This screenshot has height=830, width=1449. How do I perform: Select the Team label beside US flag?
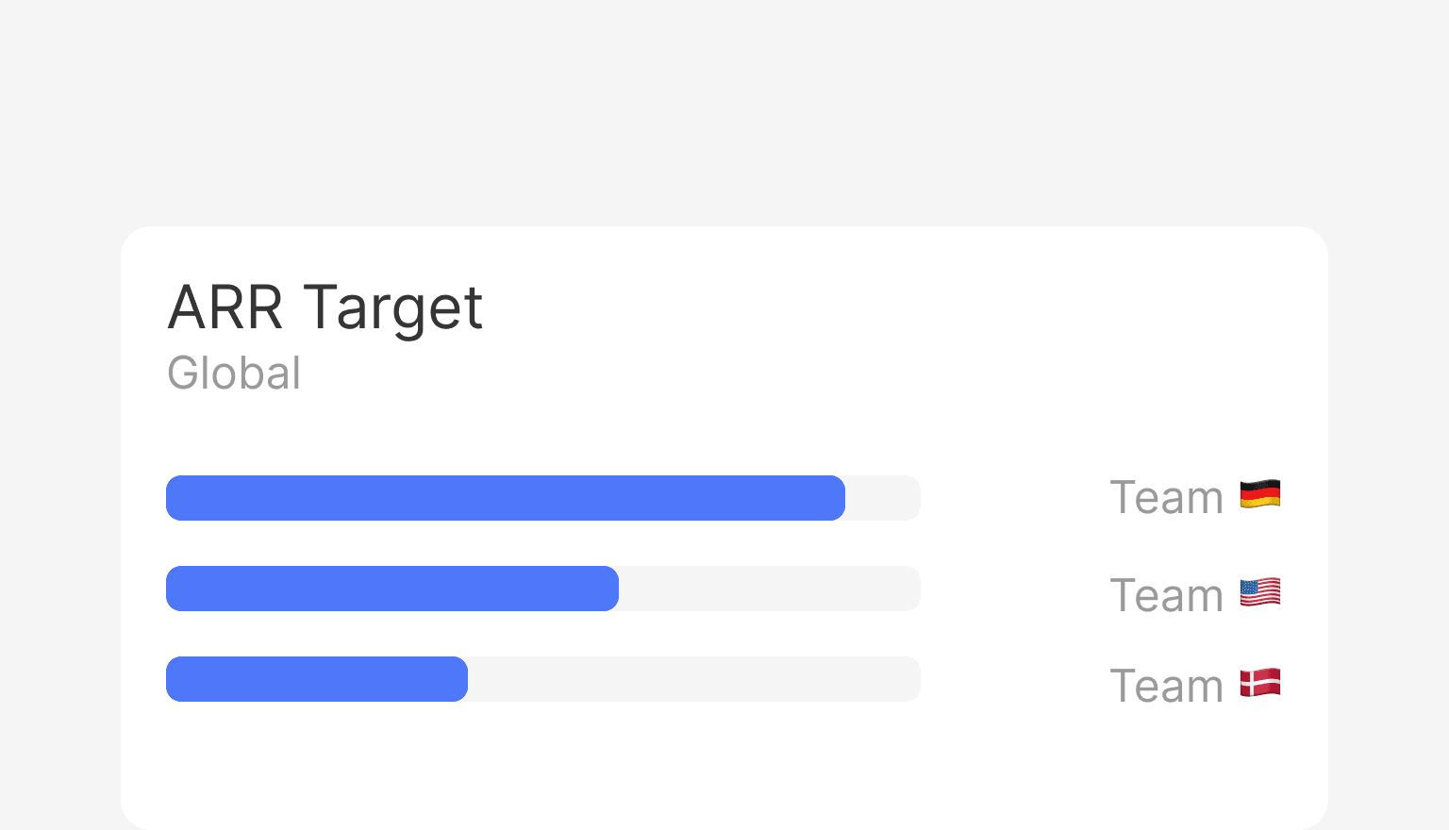click(x=1166, y=595)
